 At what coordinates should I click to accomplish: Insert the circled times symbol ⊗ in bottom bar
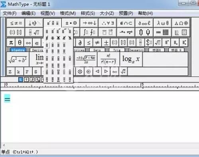coord(80,72)
